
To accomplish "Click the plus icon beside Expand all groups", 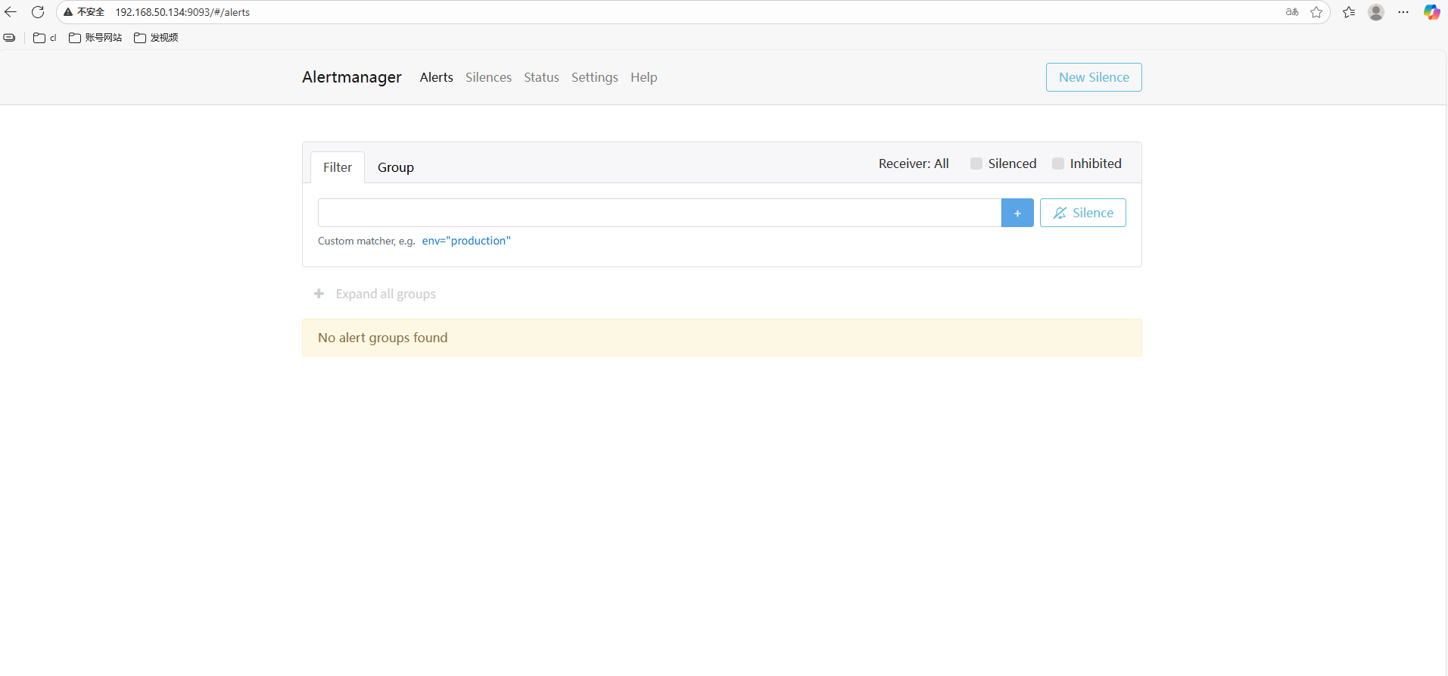I will click(x=319, y=294).
